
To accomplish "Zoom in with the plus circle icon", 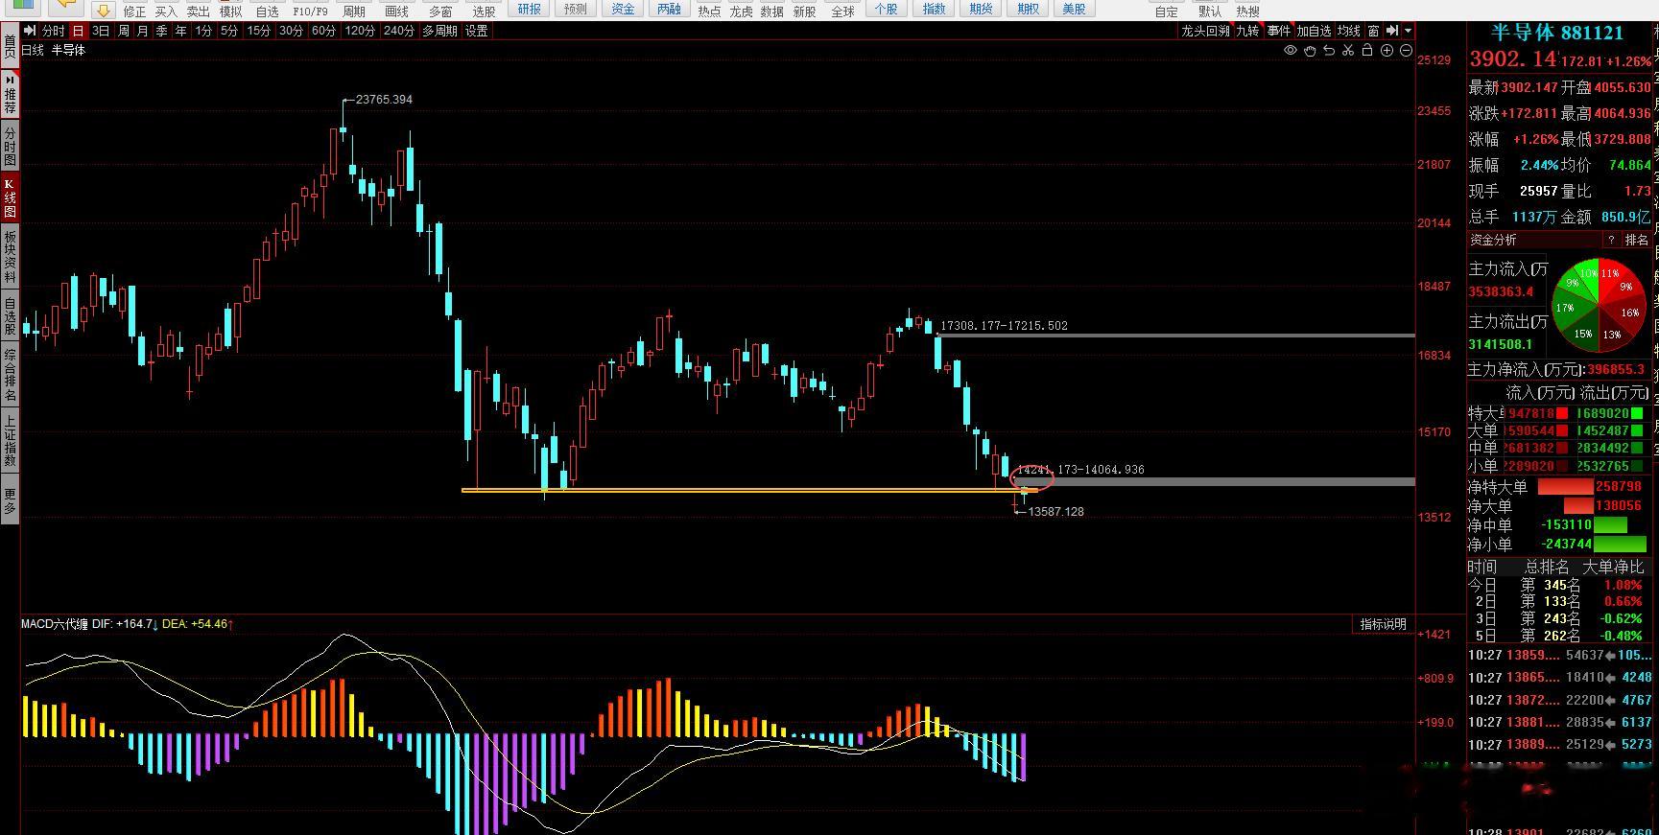I will pyautogui.click(x=1386, y=51).
